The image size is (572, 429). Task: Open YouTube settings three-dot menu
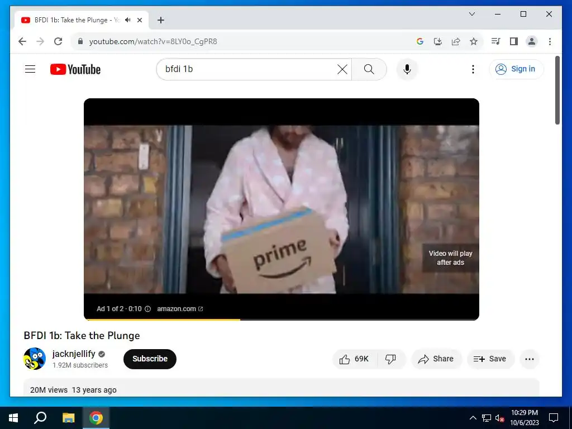[473, 69]
